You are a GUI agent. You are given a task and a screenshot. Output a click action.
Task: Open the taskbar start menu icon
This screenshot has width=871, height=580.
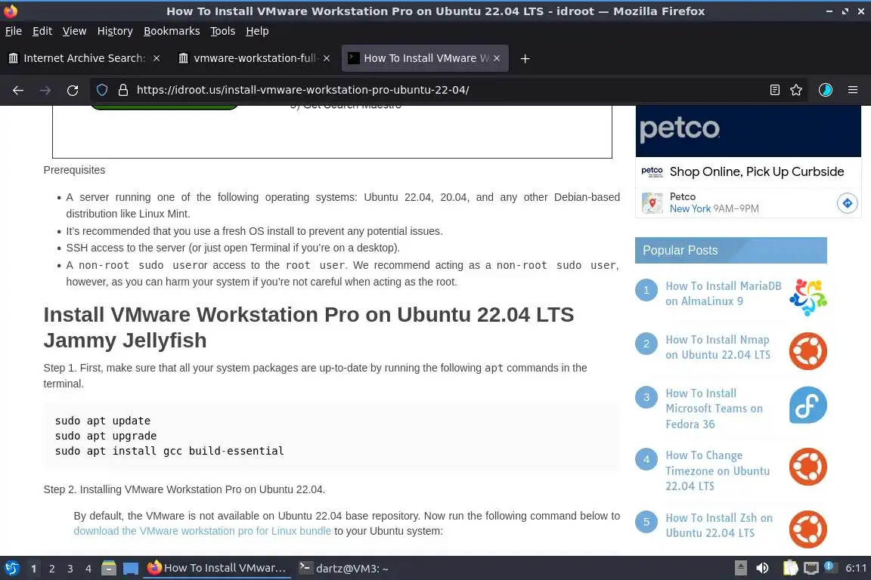(x=11, y=569)
